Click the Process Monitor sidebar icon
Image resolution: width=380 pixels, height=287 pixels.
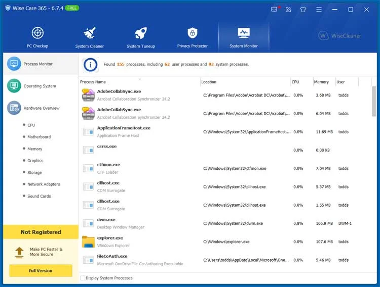point(14,64)
